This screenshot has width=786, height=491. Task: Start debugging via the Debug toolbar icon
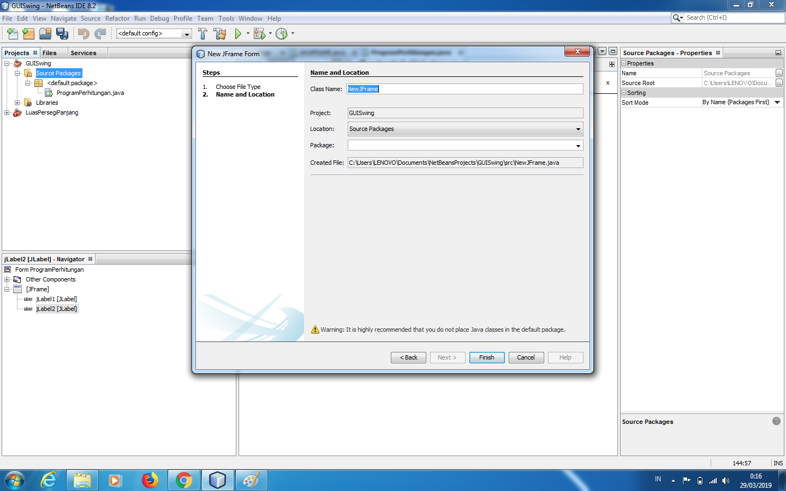coord(260,33)
